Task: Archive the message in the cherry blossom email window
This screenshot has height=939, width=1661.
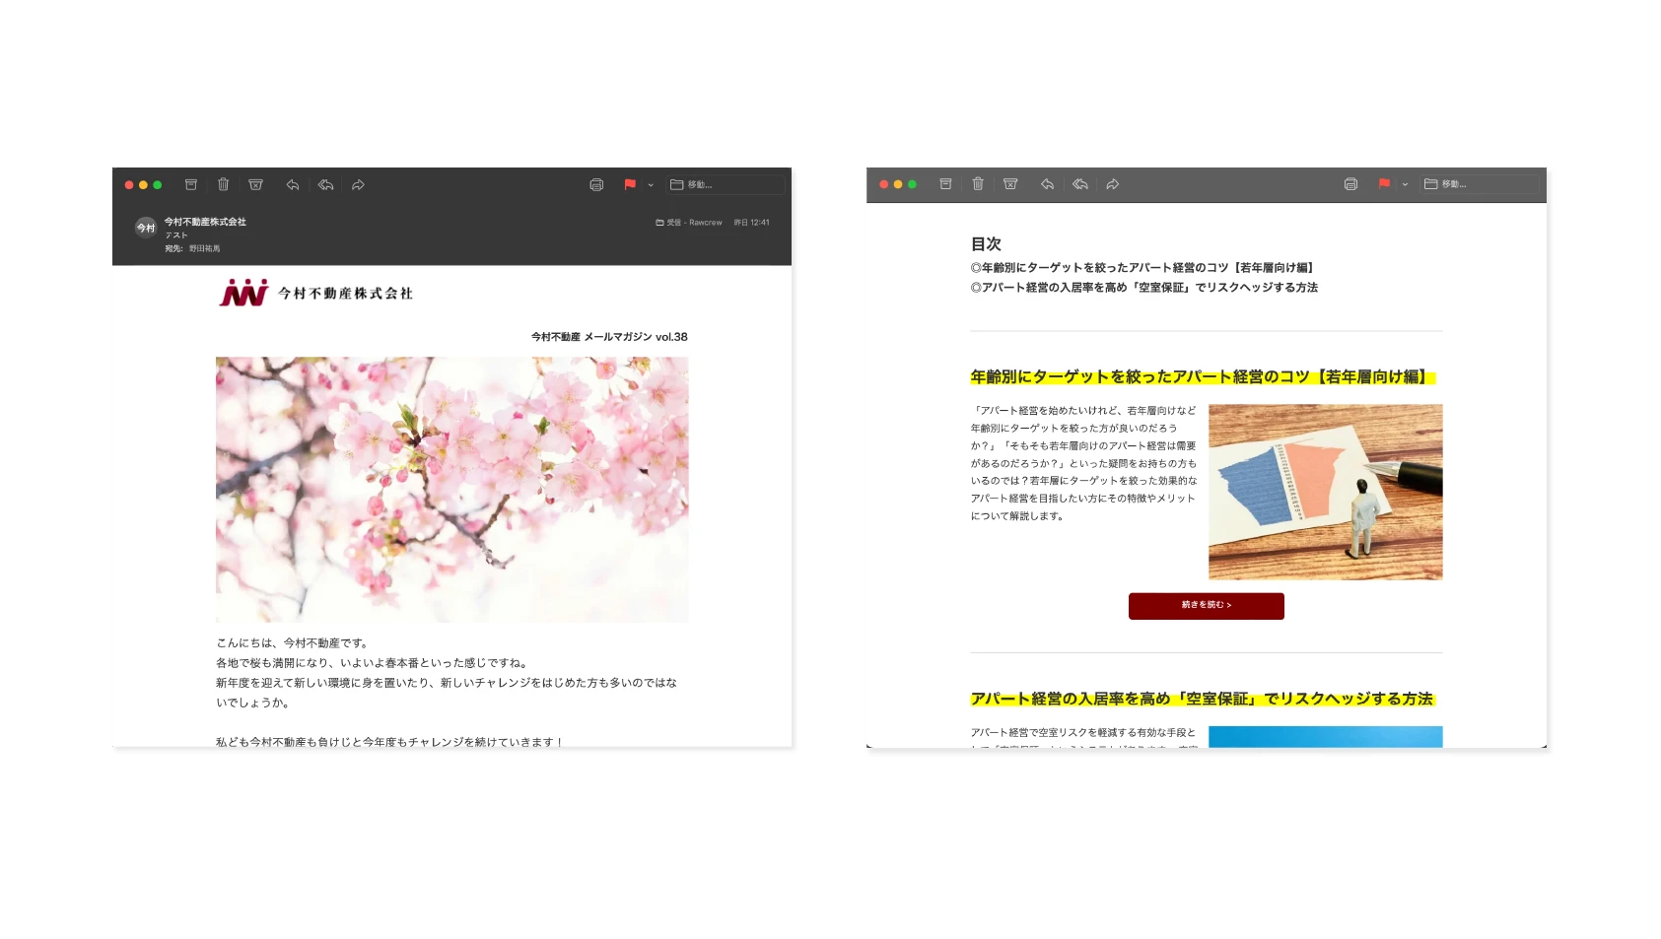Action: coord(191,184)
